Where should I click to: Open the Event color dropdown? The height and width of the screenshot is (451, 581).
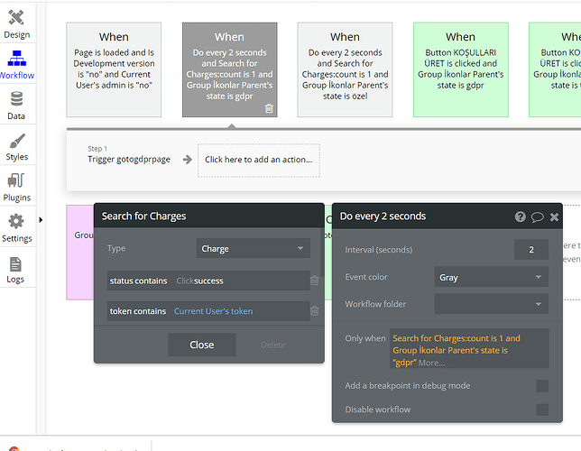pos(491,278)
